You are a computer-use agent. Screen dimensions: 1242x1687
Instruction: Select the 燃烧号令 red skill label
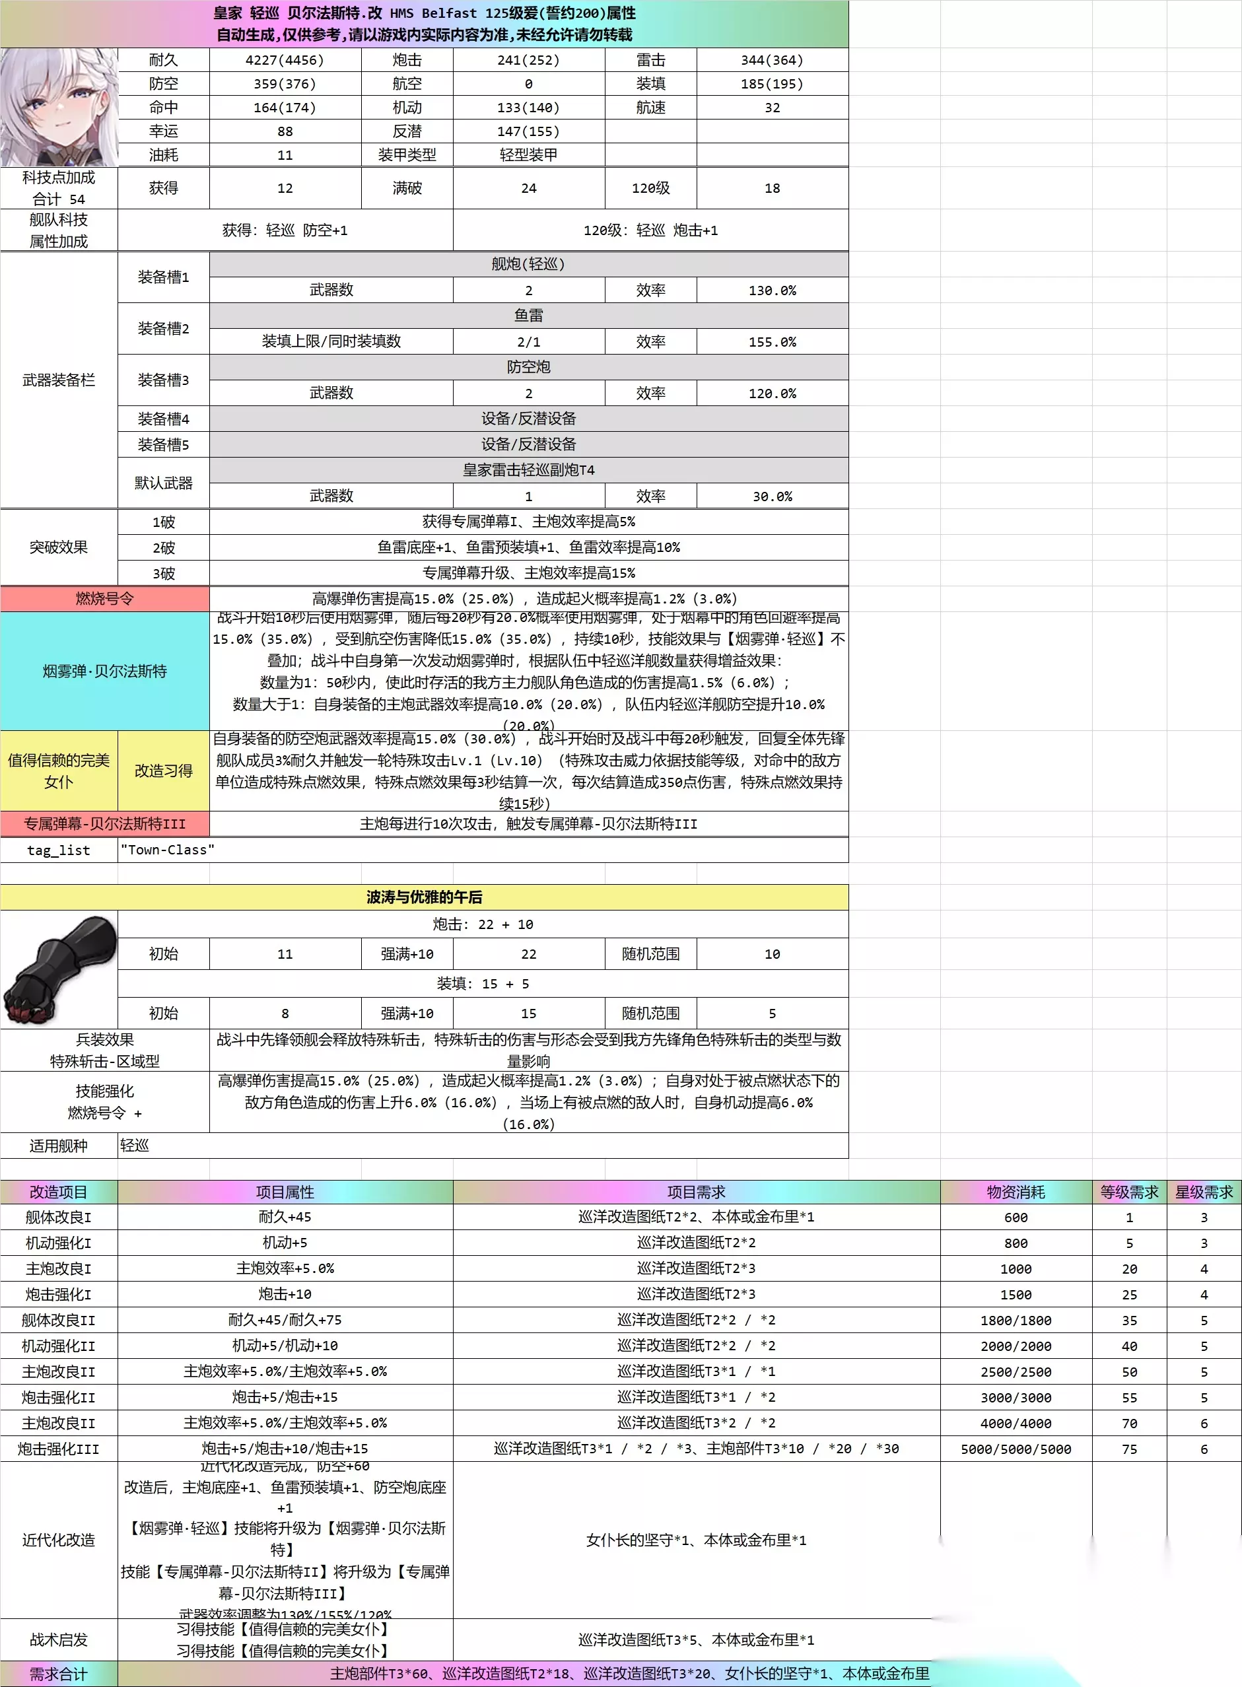(105, 599)
